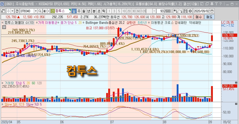Click the 강세패턴 indicator label
This screenshot has width=239, height=124.
(x=181, y=23)
